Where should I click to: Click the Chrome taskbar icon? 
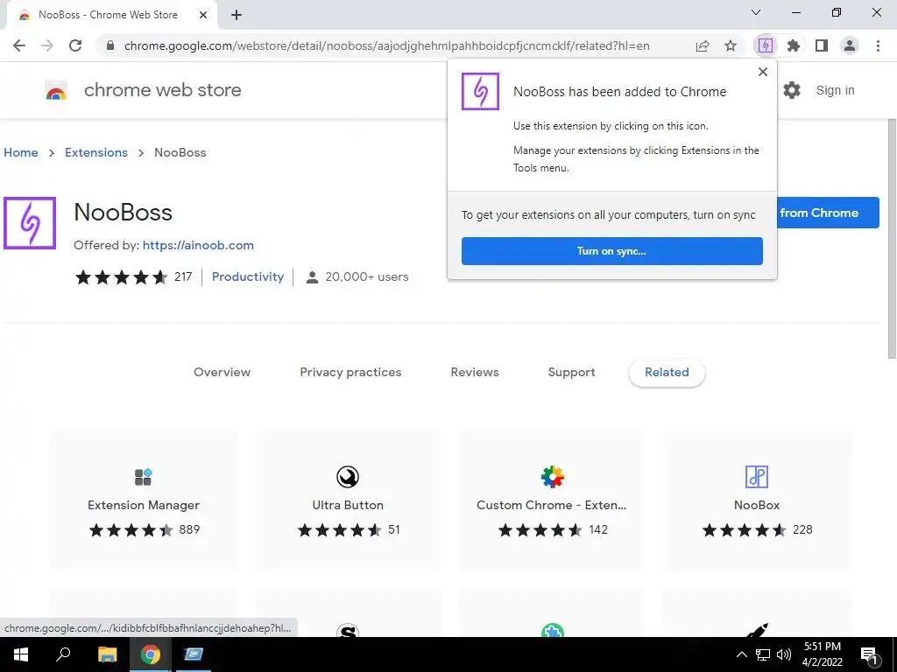[151, 654]
